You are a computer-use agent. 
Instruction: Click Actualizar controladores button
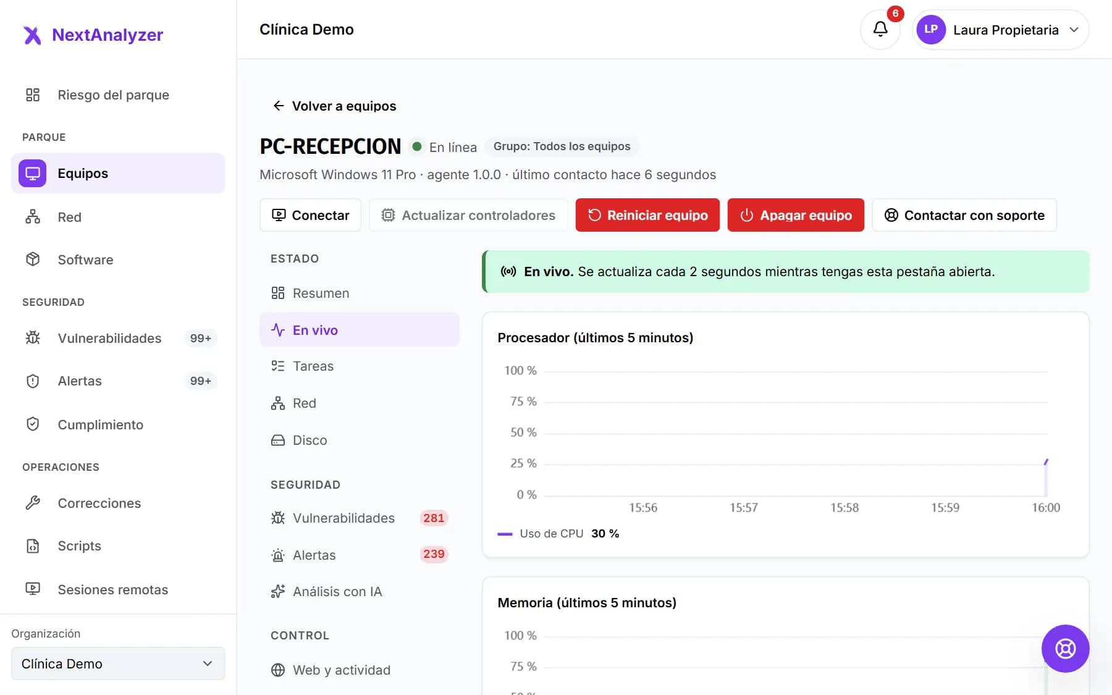(x=468, y=215)
